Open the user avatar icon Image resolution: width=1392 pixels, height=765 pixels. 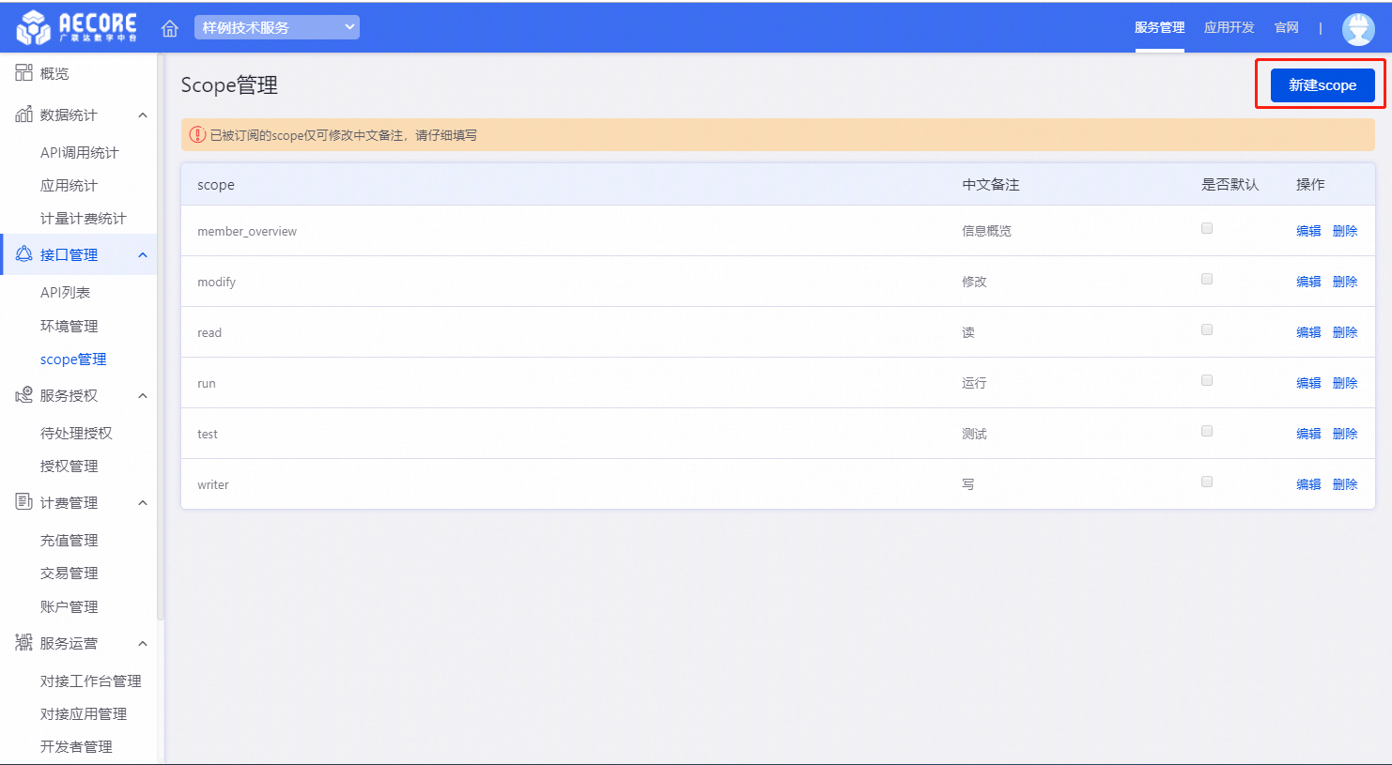1357,28
